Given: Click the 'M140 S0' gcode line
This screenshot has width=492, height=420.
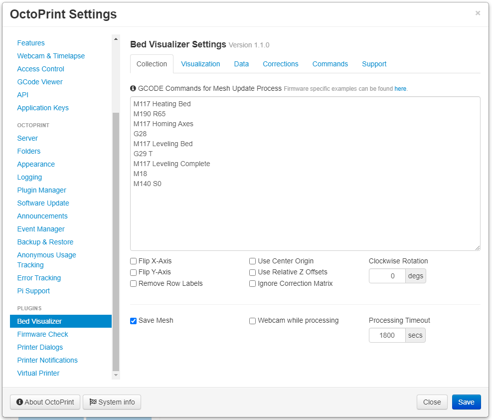Looking at the screenshot, I should pyautogui.click(x=148, y=184).
